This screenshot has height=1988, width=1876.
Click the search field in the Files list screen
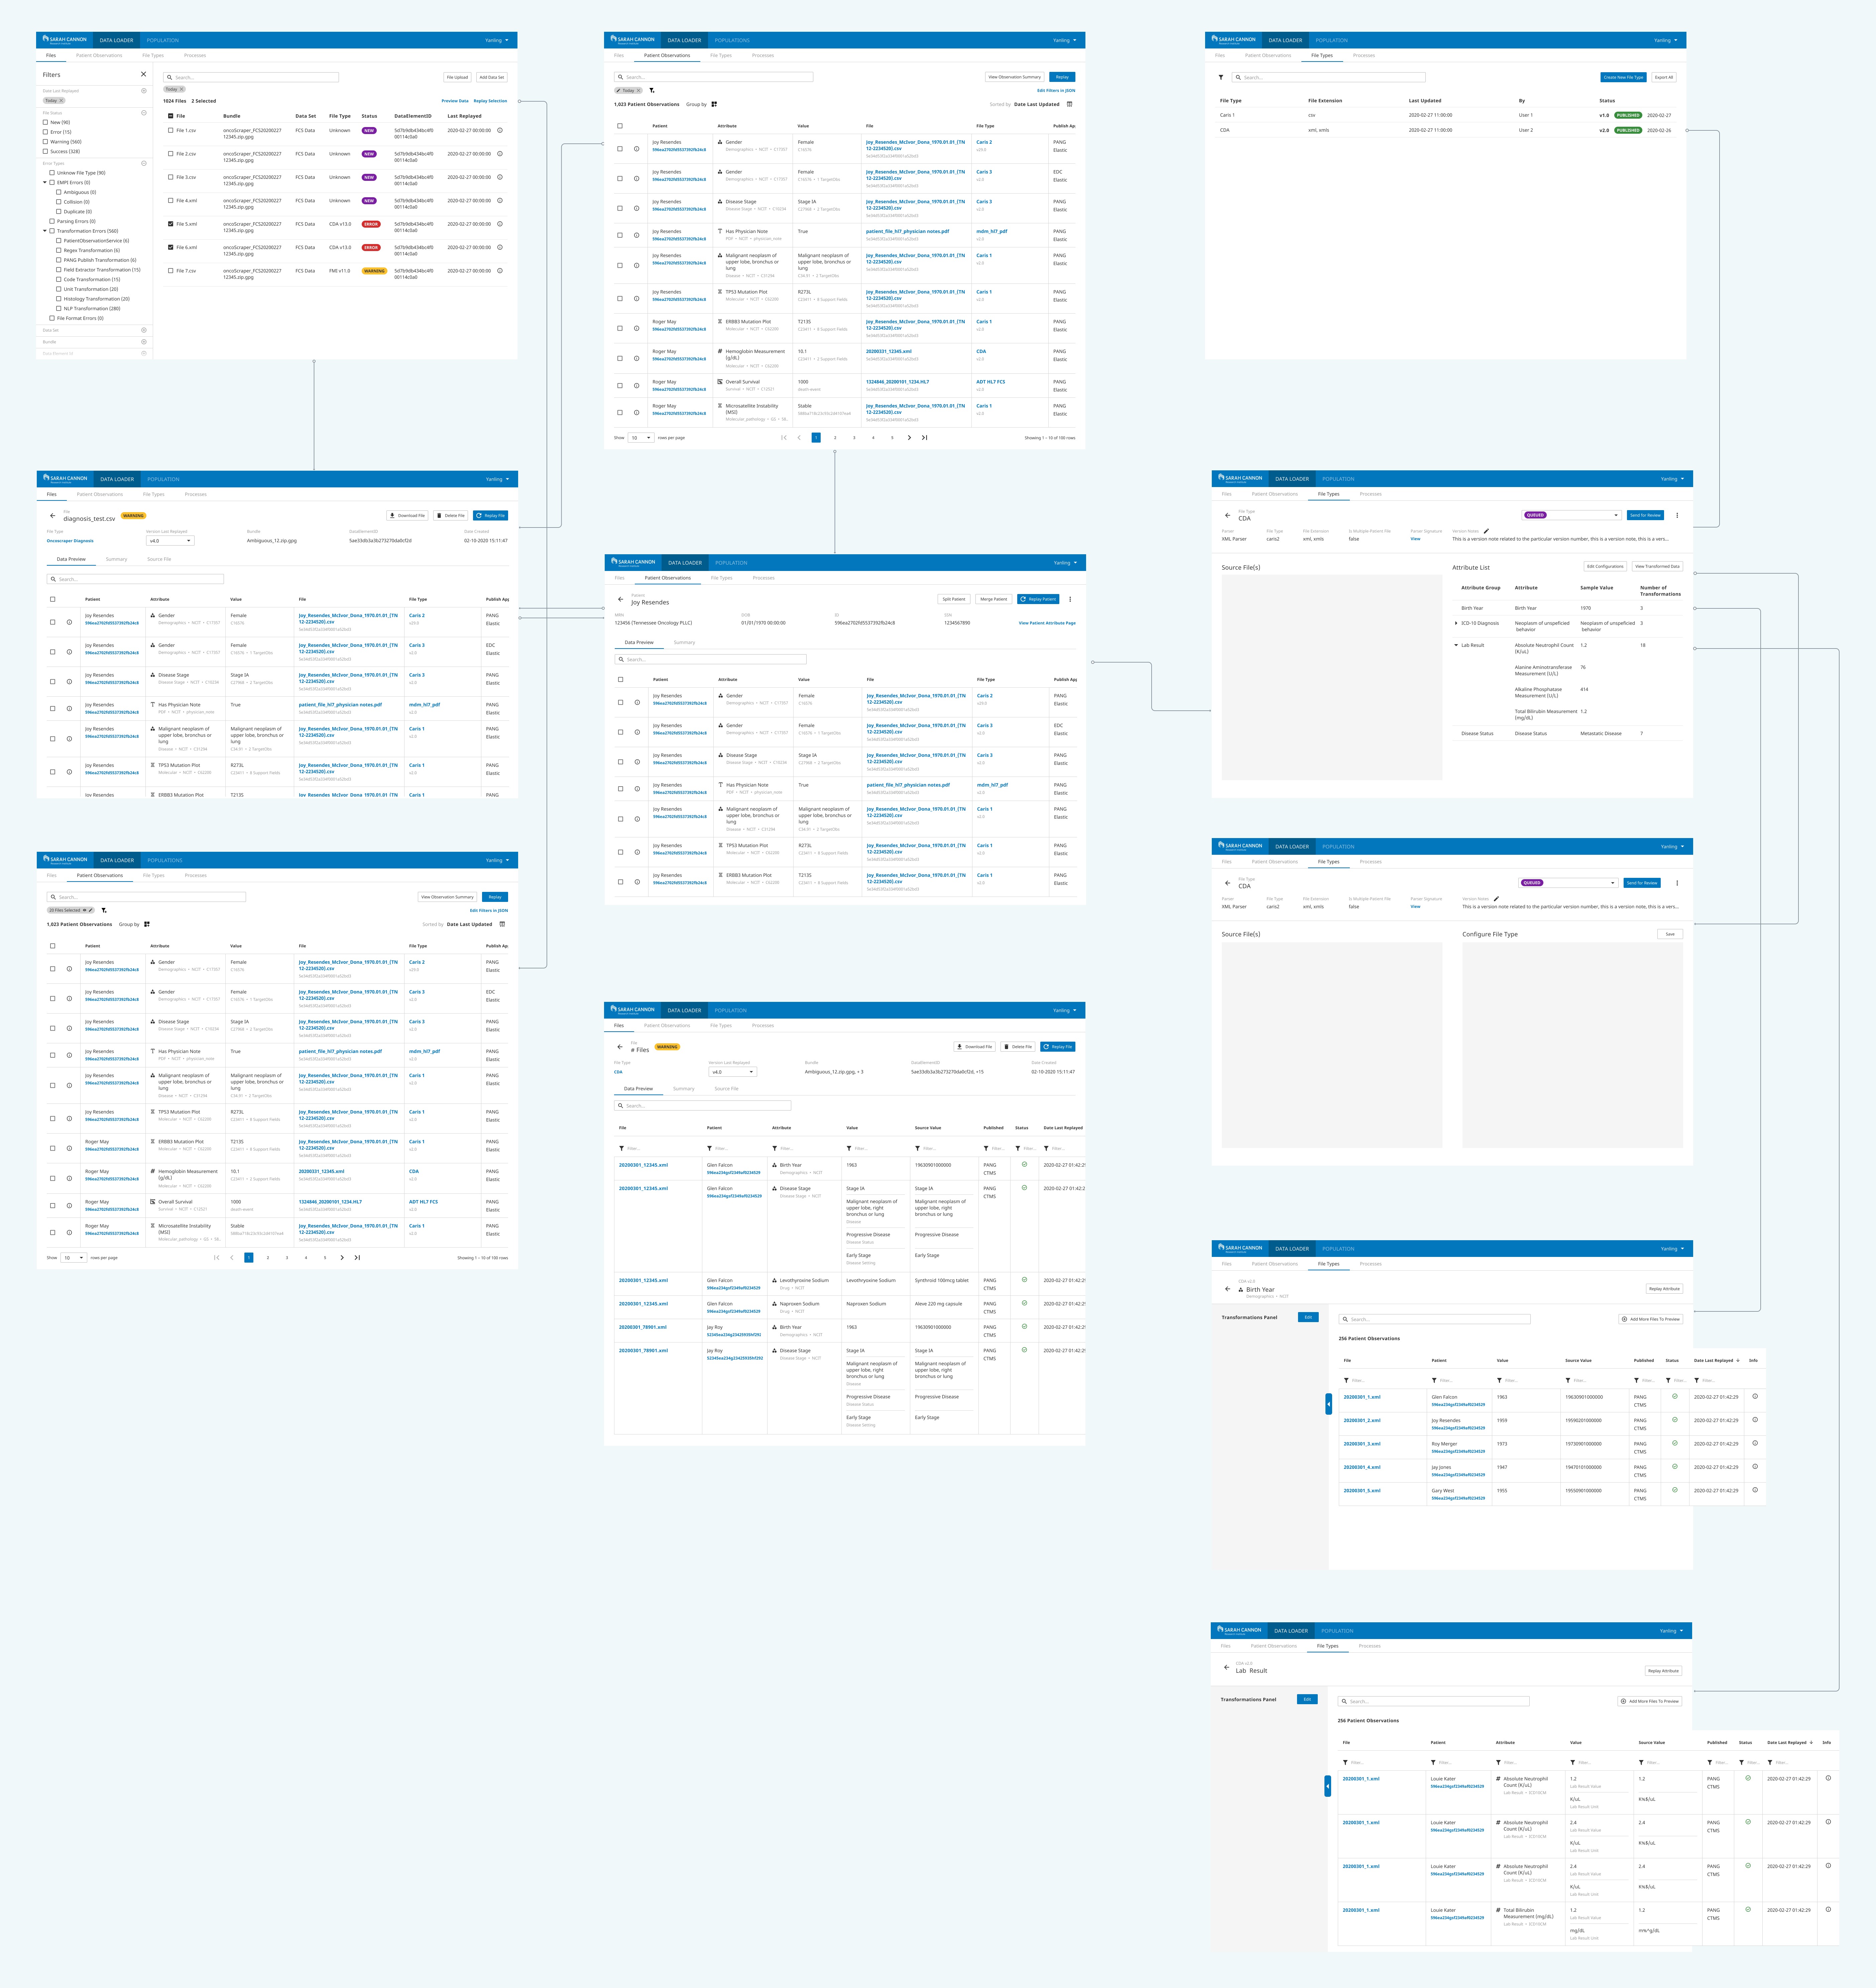tap(251, 77)
